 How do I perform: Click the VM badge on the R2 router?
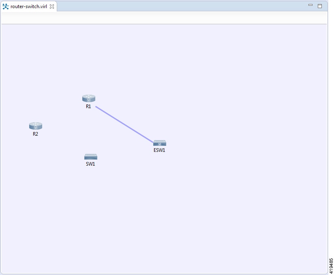tap(36, 128)
